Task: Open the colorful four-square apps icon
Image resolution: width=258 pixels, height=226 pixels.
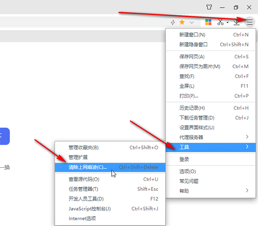Action: tap(208, 22)
